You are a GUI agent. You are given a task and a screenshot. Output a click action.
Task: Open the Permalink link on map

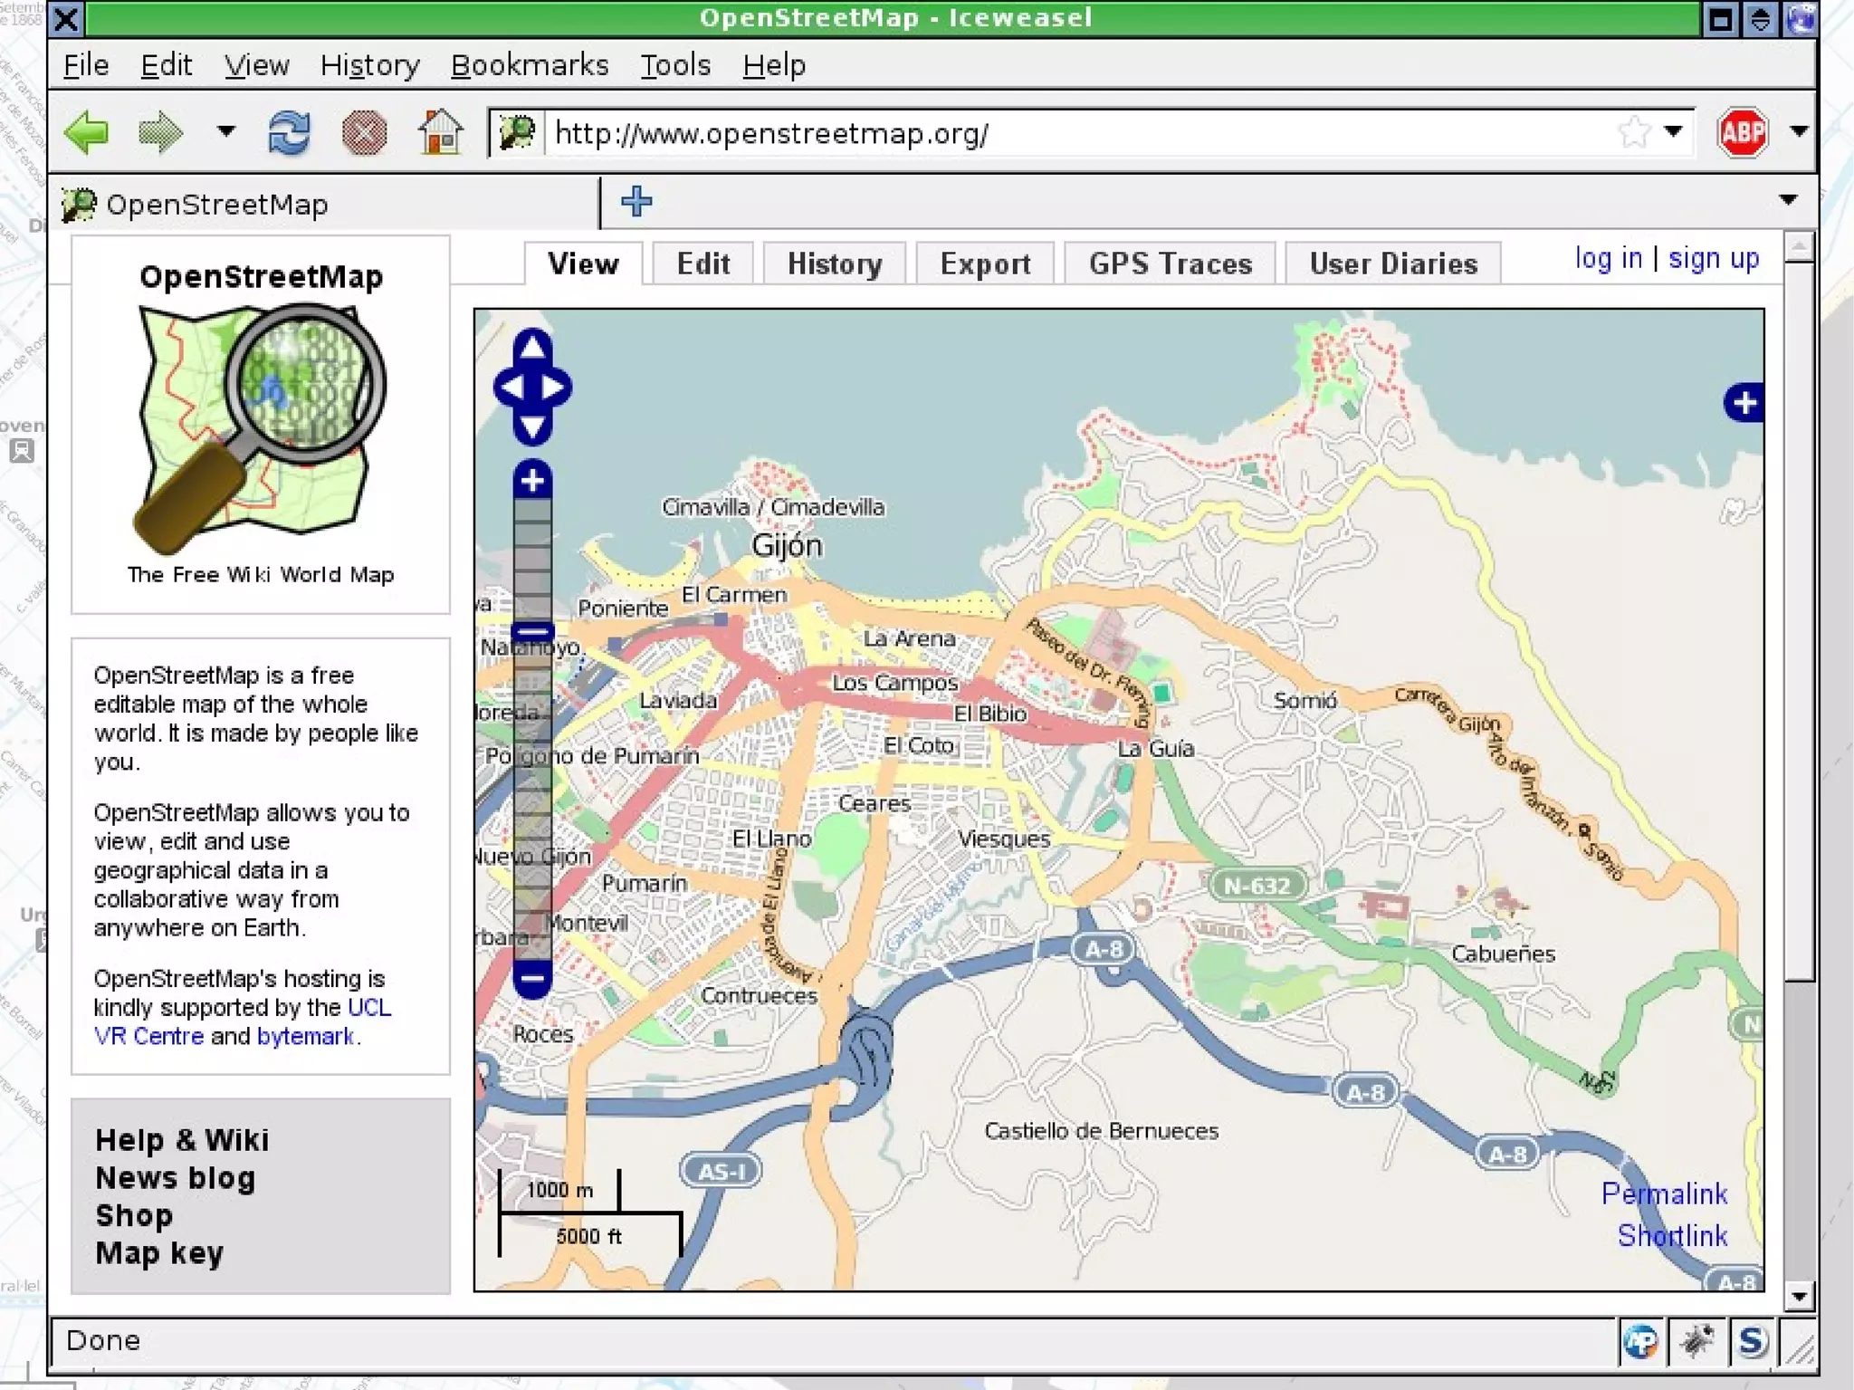coord(1664,1193)
